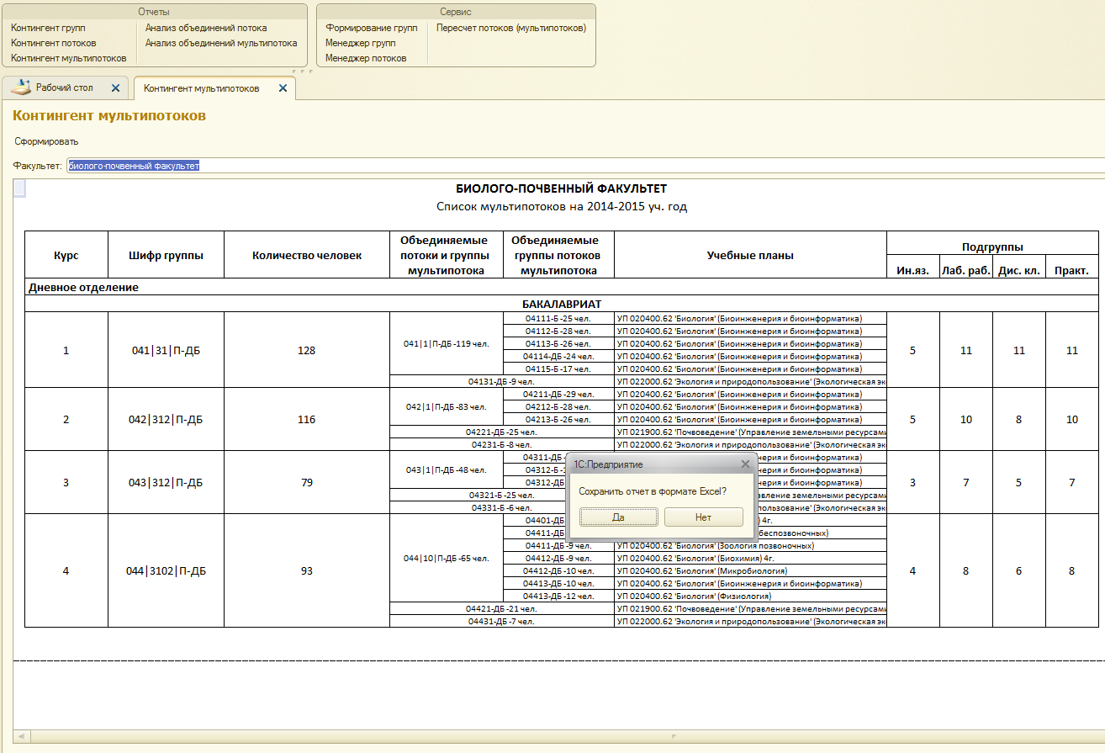Screen dimensions: 1105x753
Task: Click cell 041|1|П-ДБ -119 чел.
Action: [x=446, y=343]
